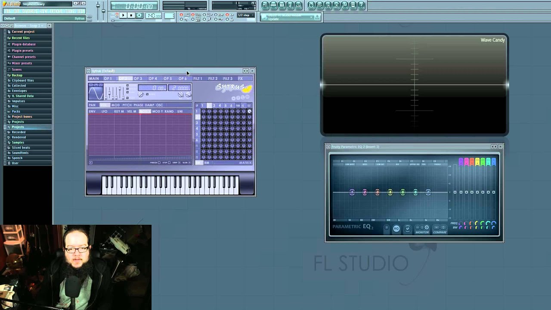Select matrix row 3 label in Sytrus
The image size is (551, 310).
click(197, 123)
